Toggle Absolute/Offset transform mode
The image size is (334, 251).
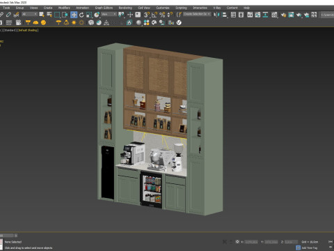[x=237, y=242]
